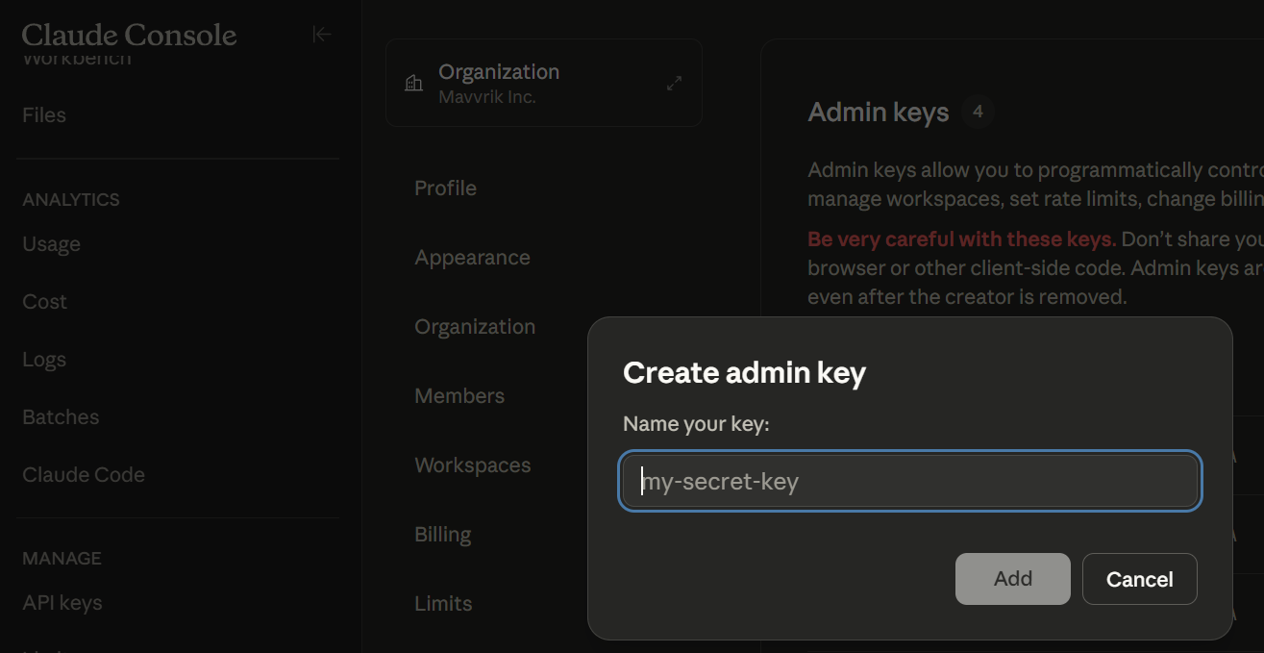1264x653 pixels.
Task: Click the Add button in dialog
Action: pyautogui.click(x=1012, y=579)
